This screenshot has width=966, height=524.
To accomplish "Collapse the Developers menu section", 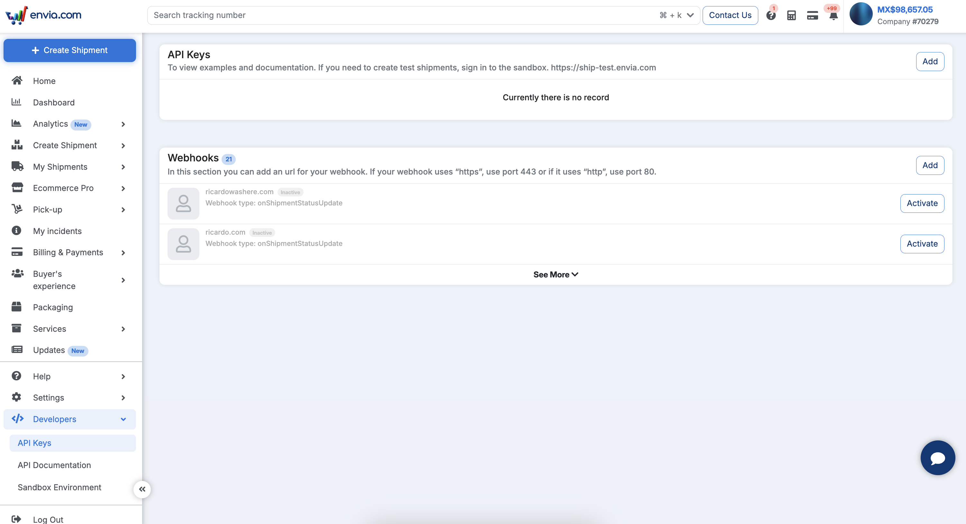I will pos(123,419).
